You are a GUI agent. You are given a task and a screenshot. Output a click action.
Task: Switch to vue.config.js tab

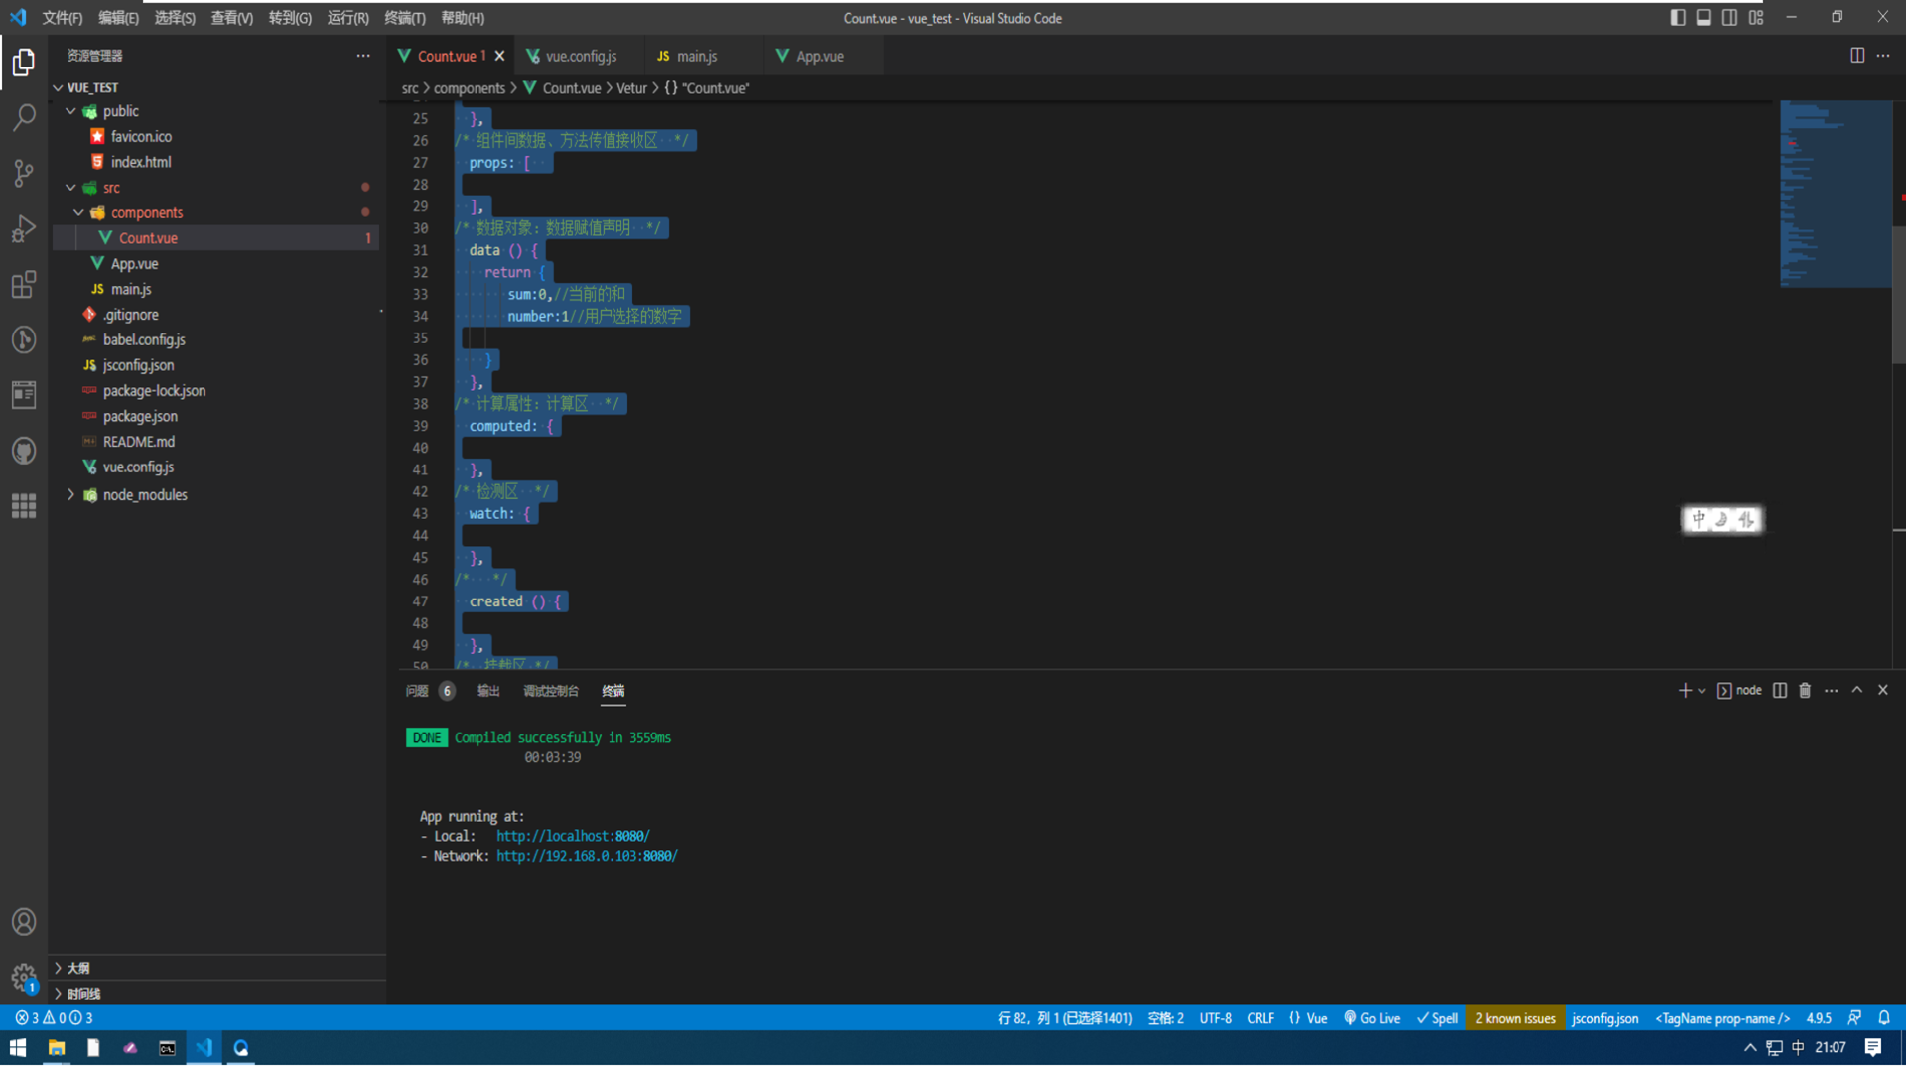(580, 56)
